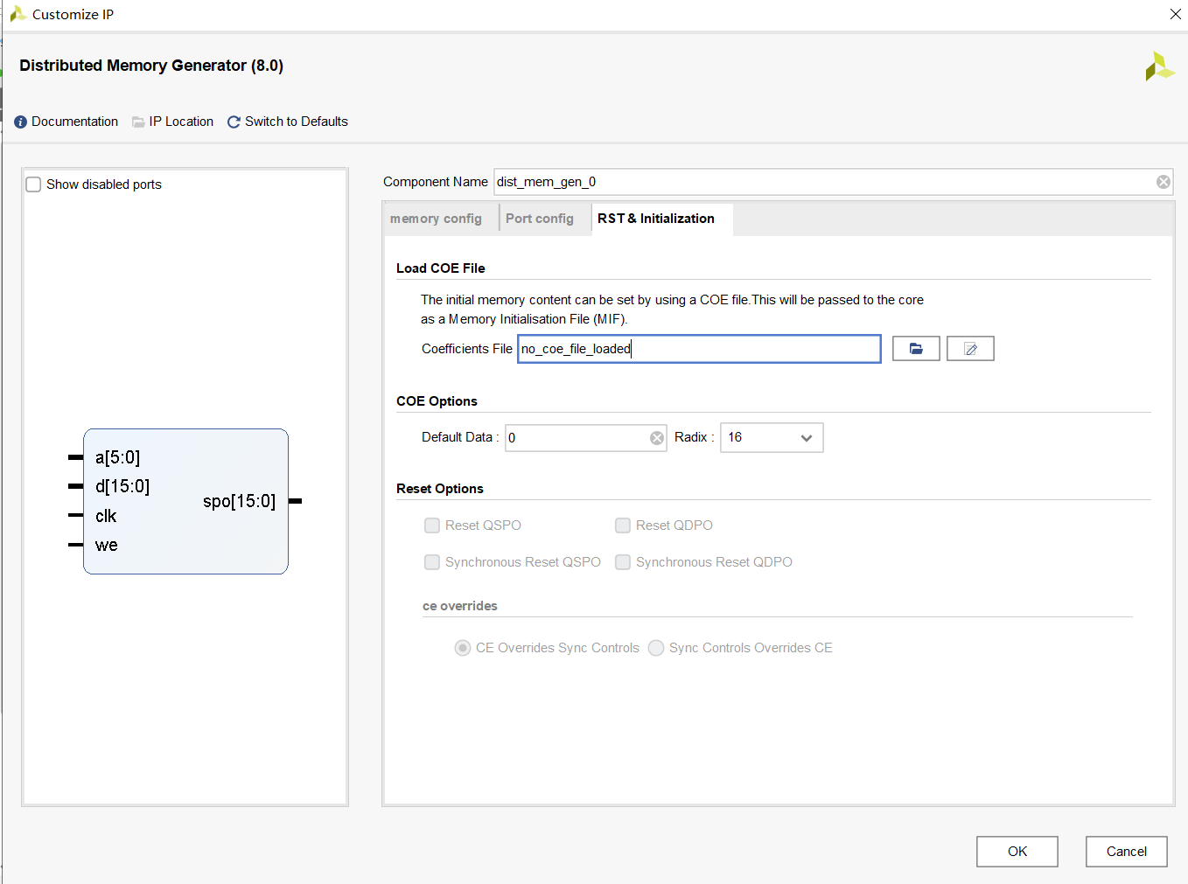Click the Xilinx logo in the header

click(x=1159, y=66)
